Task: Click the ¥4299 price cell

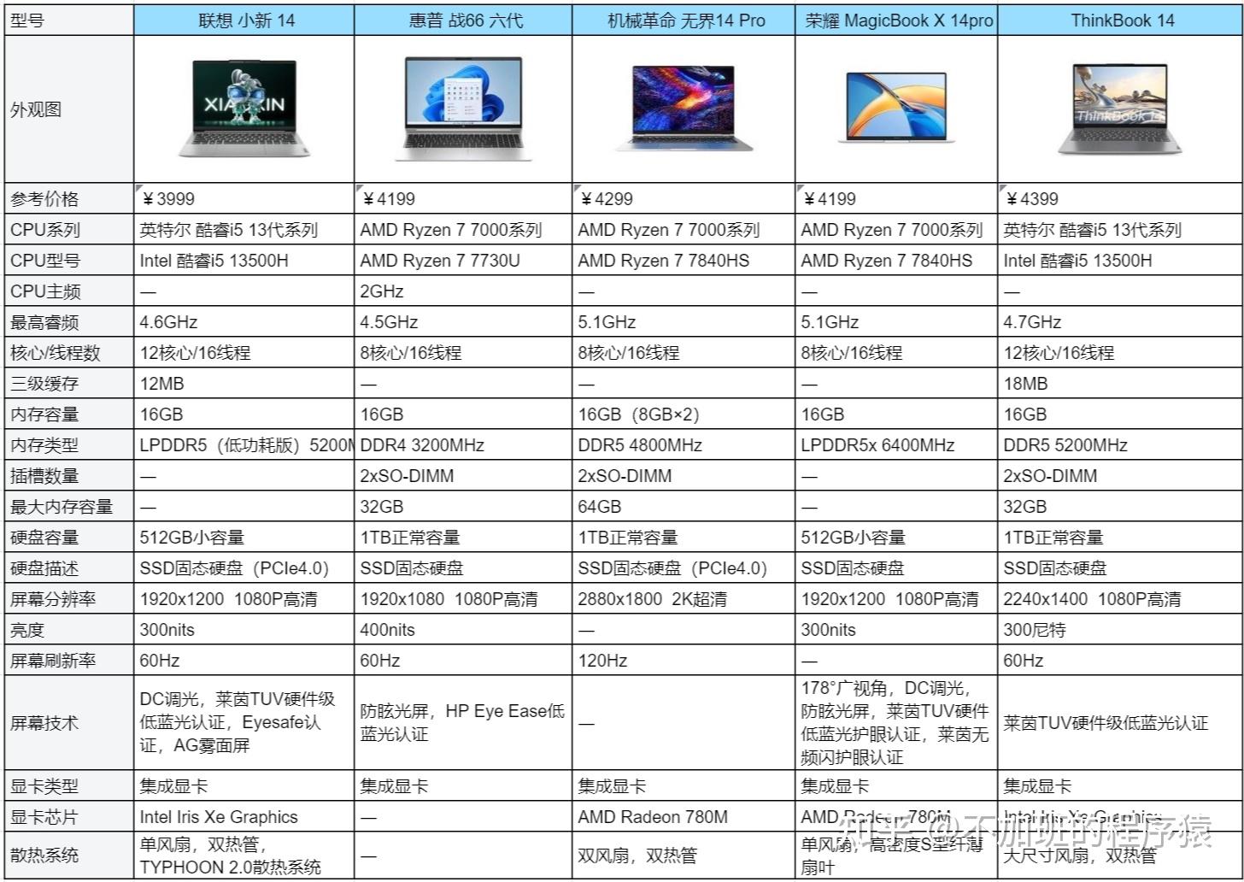Action: (x=684, y=199)
